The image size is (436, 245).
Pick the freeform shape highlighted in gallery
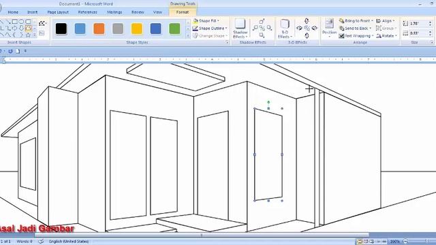[29, 29]
